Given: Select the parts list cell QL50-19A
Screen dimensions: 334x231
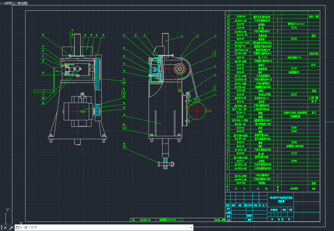Looking at the screenshot, I should (x=241, y=91).
